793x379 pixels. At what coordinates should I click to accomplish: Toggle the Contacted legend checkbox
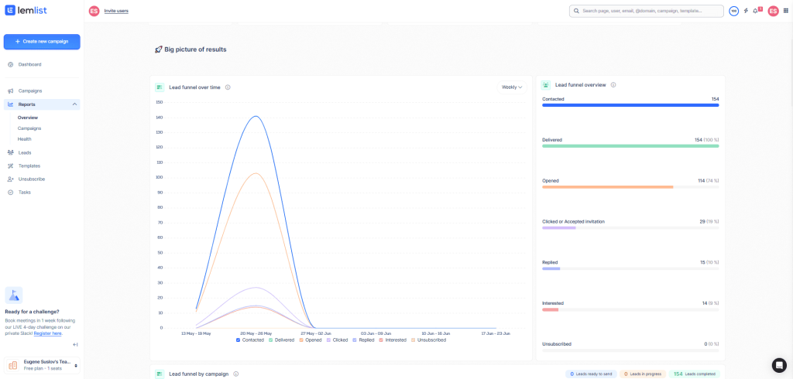coord(239,340)
